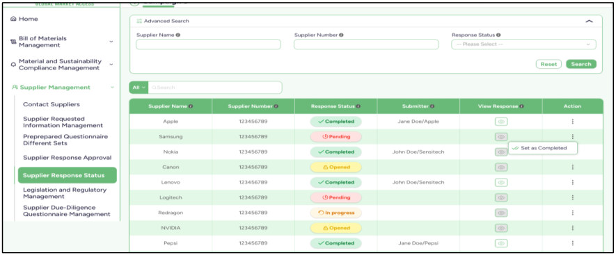The width and height of the screenshot is (616, 255).
Task: Click Opened status badge for NVIDIA
Action: point(336,228)
